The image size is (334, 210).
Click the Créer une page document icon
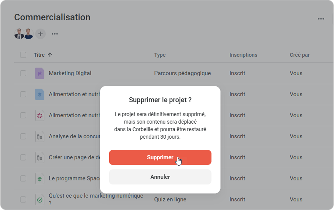40,157
